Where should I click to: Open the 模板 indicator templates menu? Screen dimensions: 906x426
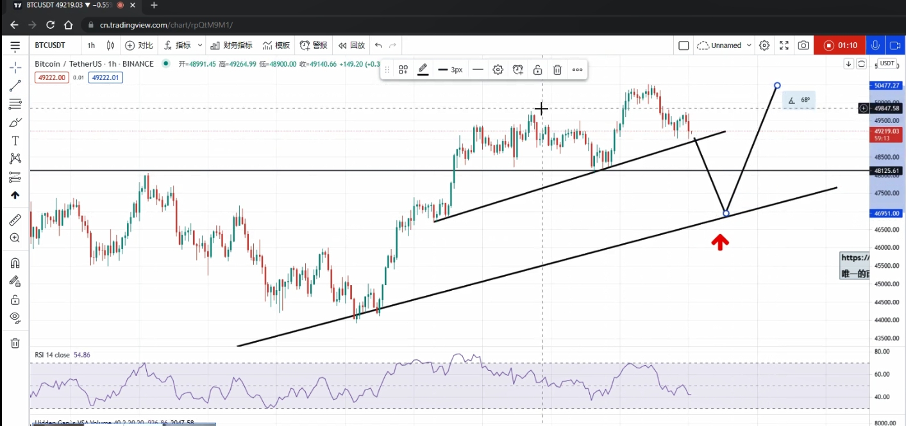tap(276, 45)
